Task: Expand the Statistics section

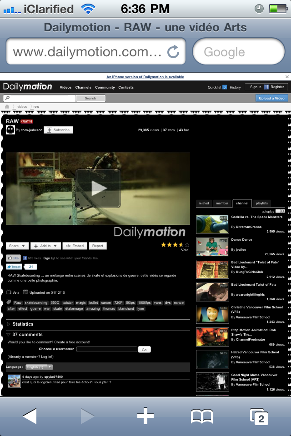Action: click(x=23, y=324)
